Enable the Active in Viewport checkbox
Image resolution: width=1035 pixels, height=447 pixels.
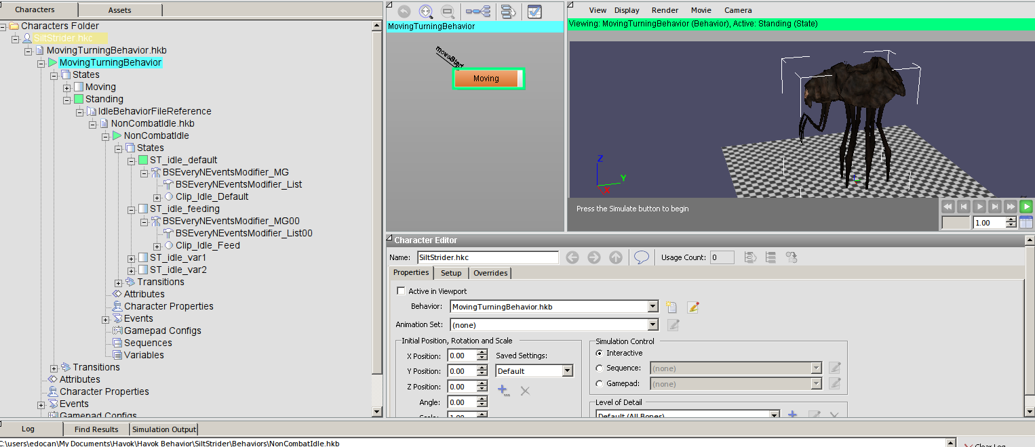click(x=401, y=291)
